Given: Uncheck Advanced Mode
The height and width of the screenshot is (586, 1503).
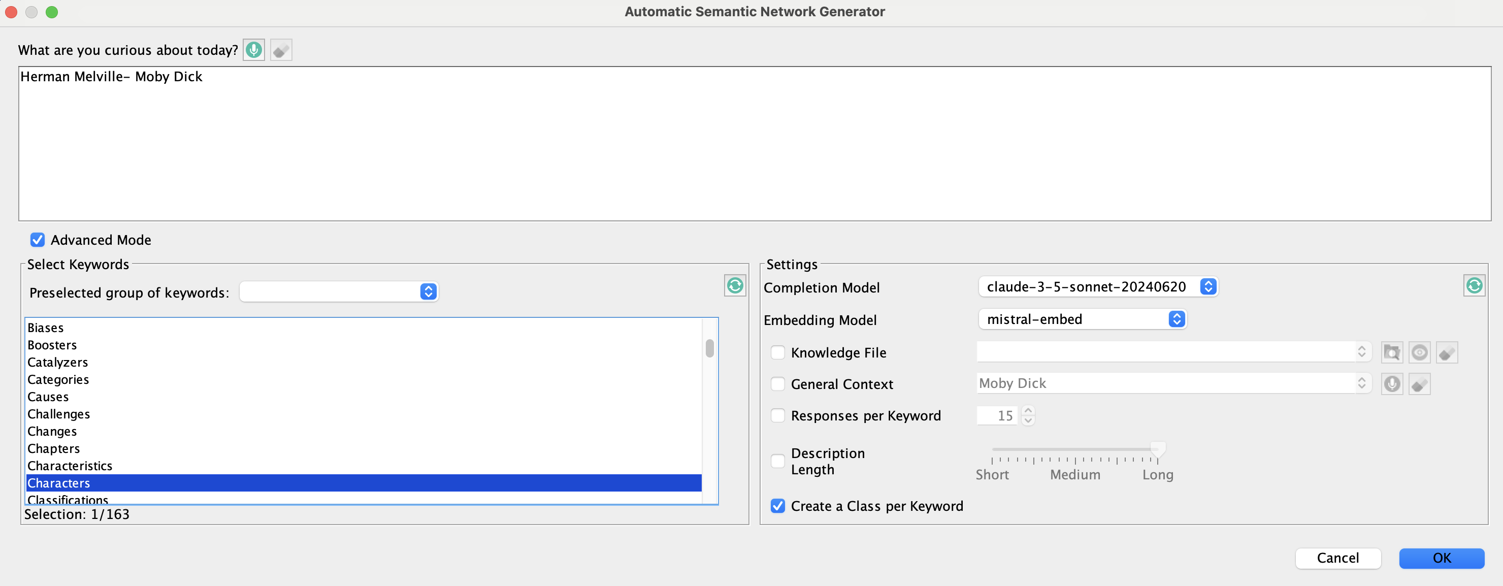Looking at the screenshot, I should (x=38, y=240).
